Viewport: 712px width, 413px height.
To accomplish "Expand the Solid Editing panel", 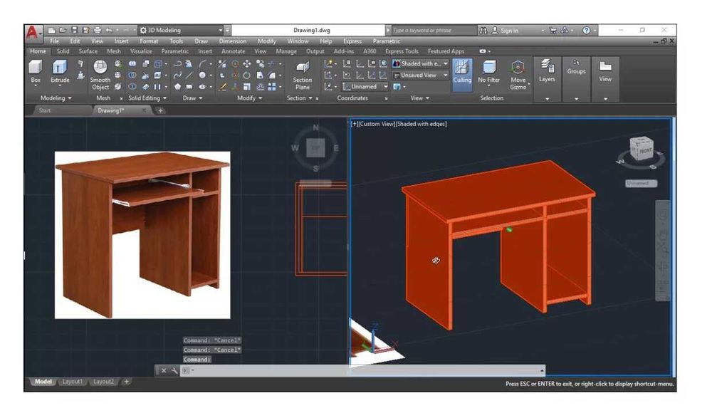I will (x=147, y=98).
